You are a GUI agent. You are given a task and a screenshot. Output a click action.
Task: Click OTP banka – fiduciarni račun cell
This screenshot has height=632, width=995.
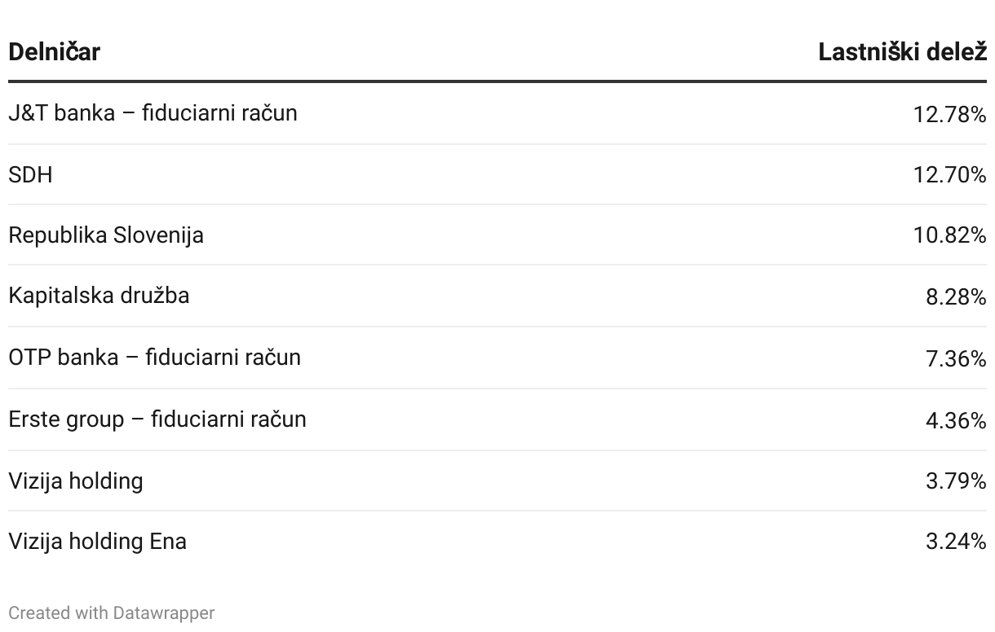point(154,357)
